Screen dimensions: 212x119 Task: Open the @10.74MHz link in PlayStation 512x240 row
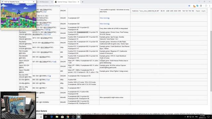45,48
